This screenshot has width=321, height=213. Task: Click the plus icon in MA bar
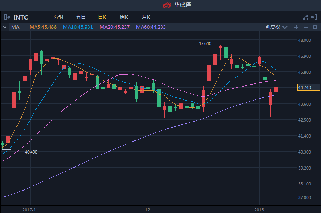pyautogui.click(x=296, y=27)
